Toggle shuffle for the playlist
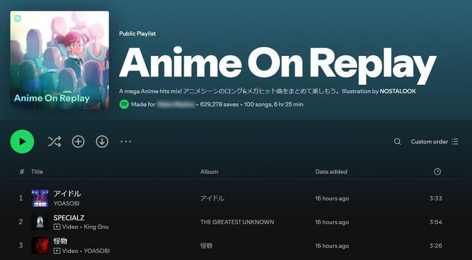 click(x=54, y=141)
